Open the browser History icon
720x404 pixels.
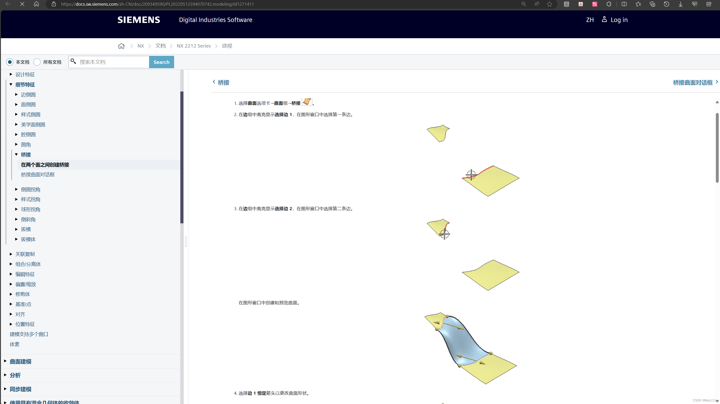tap(666, 4)
